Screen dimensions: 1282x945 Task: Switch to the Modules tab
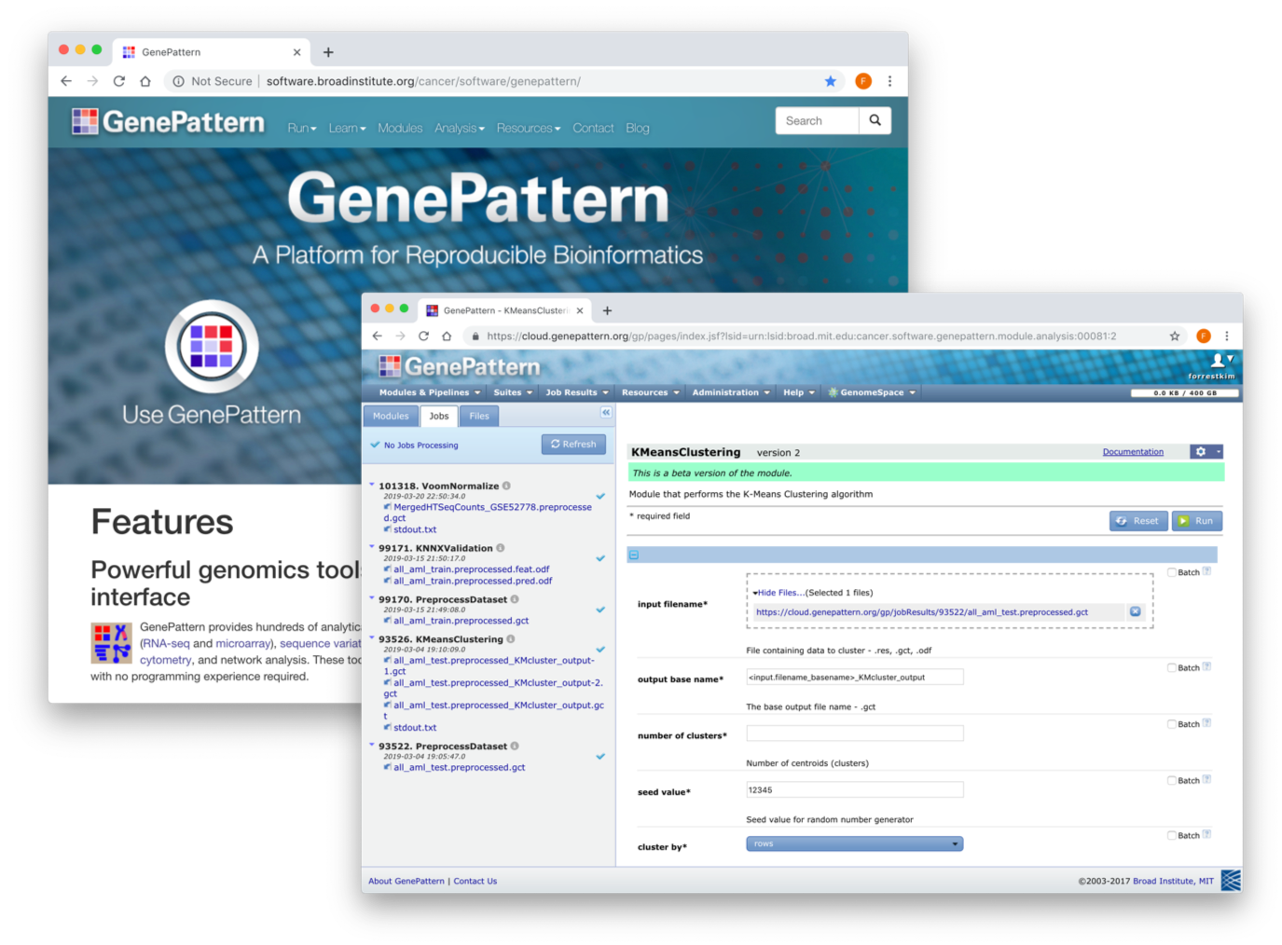click(x=391, y=417)
